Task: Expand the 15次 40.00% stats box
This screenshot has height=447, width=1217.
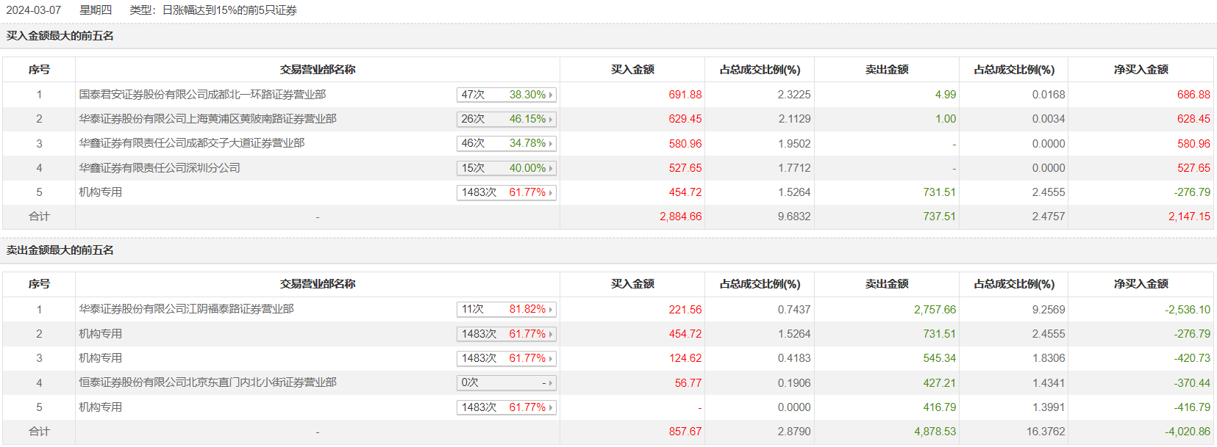Action: pyautogui.click(x=505, y=168)
